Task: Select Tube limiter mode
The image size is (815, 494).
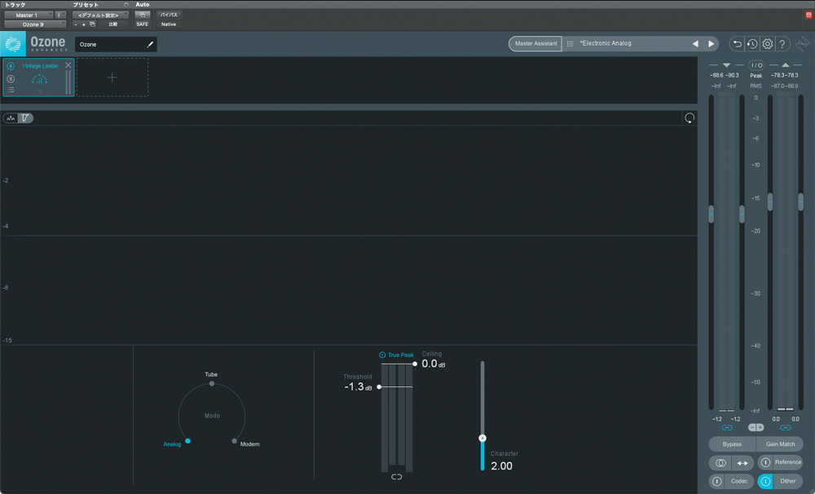Action: 212,383
